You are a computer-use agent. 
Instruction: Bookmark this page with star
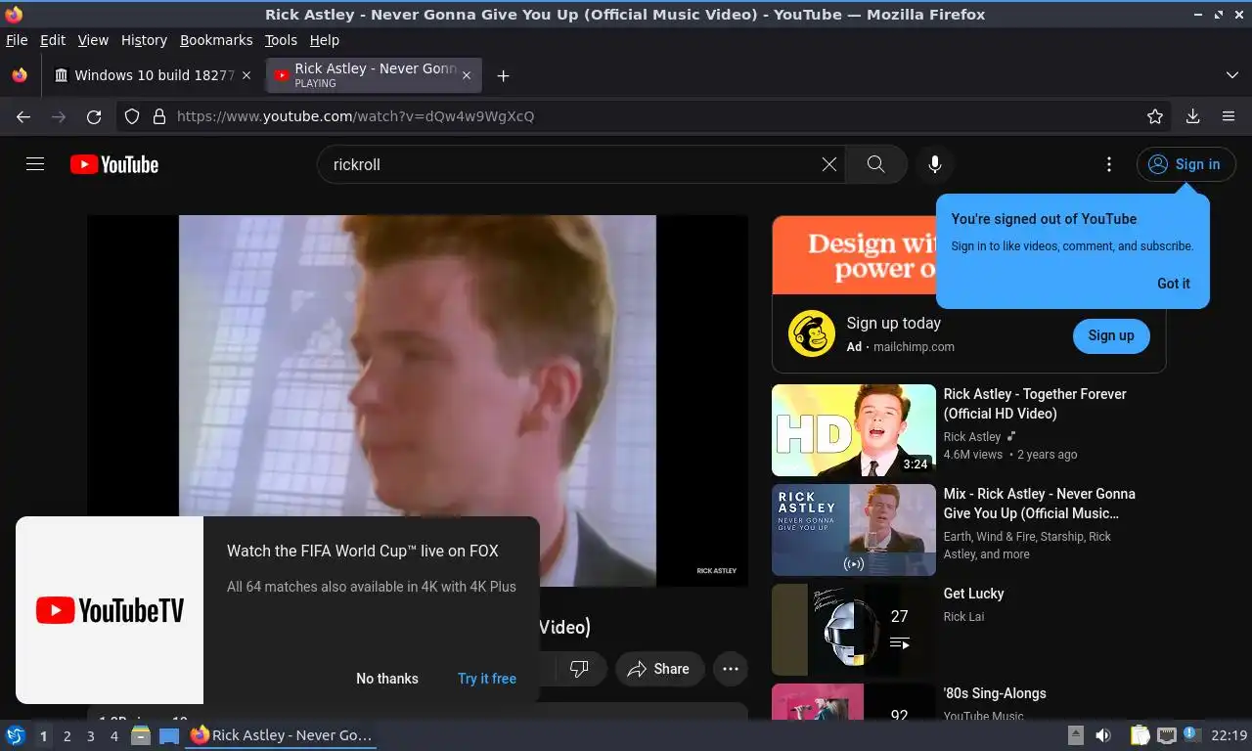[x=1155, y=116]
